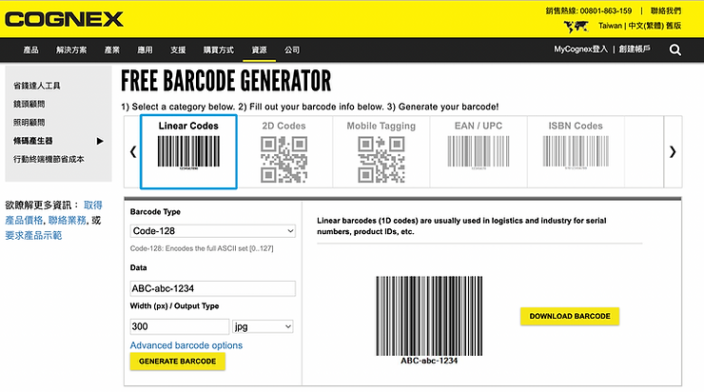
Task: Open 省錢達人工具 in the sidebar
Action: (x=37, y=86)
